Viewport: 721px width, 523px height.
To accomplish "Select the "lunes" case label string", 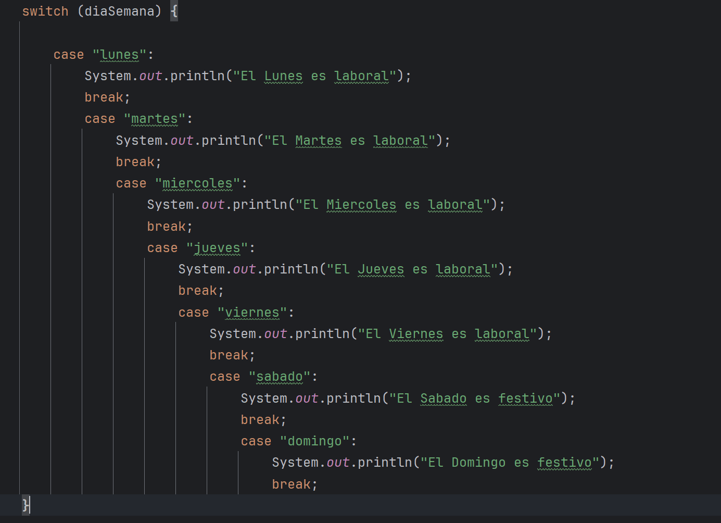I will [x=119, y=55].
